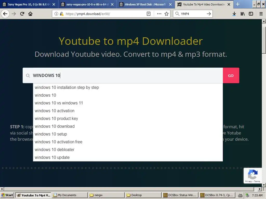Open the library bookshelf icon
The image size is (266, 199).
click(243, 14)
